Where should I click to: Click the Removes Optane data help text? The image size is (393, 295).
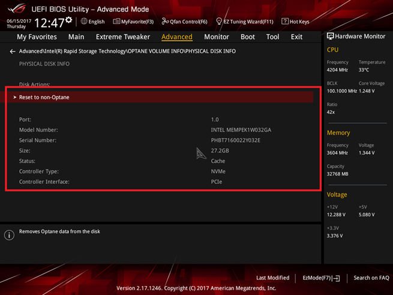point(59,231)
